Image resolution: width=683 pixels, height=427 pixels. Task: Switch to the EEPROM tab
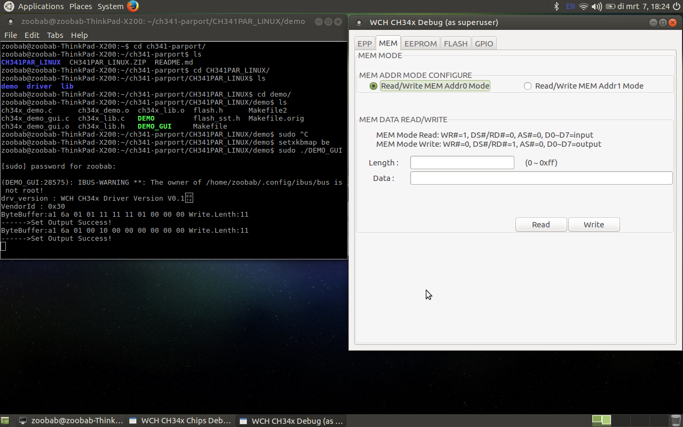pos(420,44)
